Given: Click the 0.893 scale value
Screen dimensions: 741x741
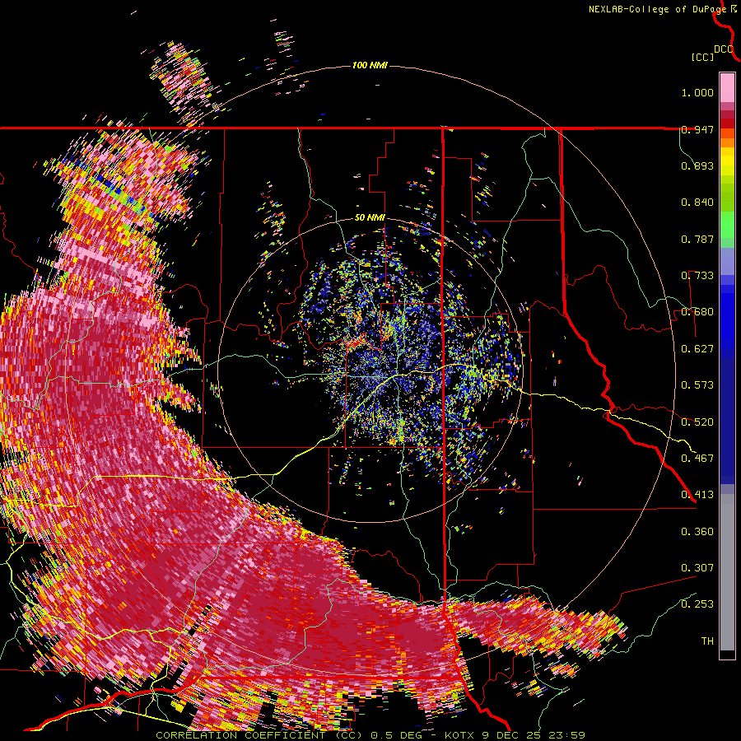Looking at the screenshot, I should tap(697, 165).
